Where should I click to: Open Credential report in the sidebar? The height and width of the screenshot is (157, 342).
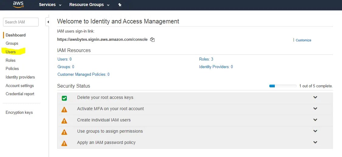click(20, 94)
